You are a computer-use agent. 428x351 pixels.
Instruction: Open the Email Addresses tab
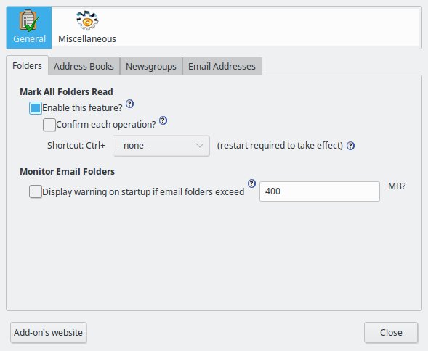click(222, 66)
